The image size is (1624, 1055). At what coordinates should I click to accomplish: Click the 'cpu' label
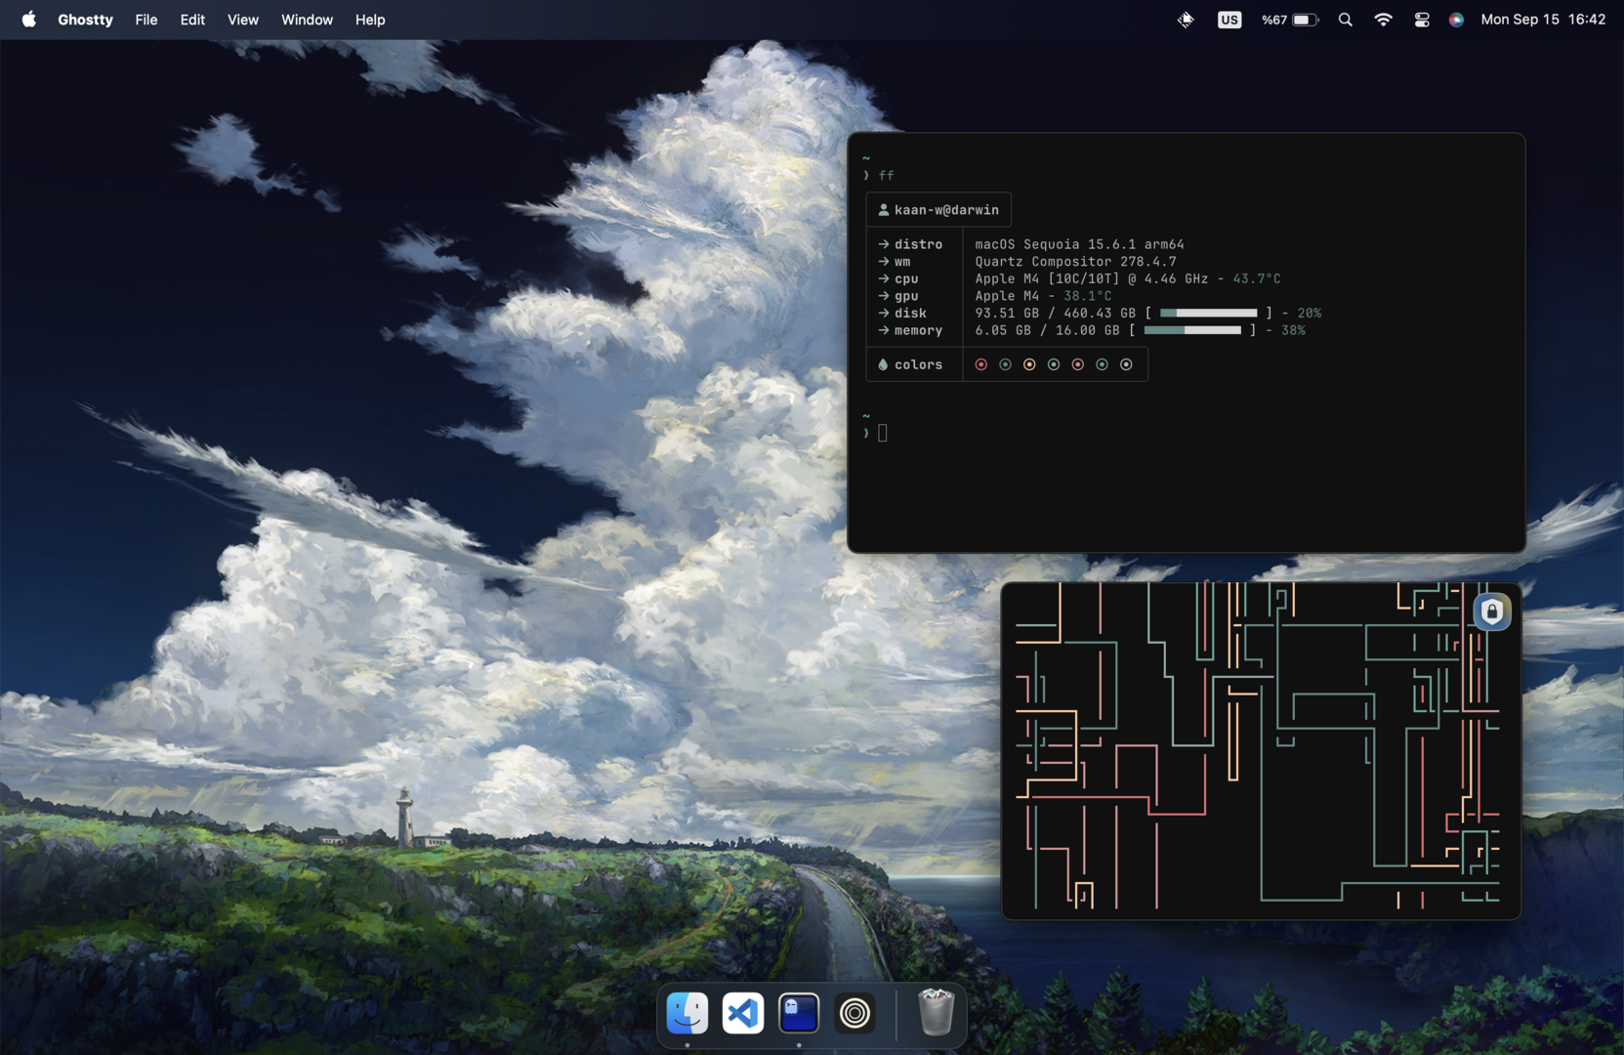click(906, 278)
